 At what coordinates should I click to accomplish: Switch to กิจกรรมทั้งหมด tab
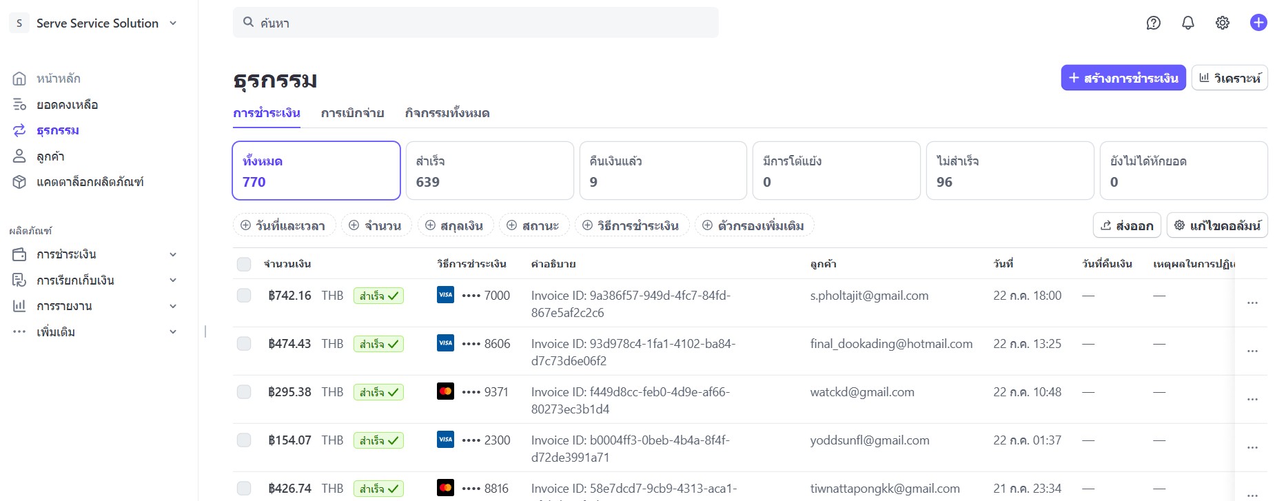(x=447, y=113)
